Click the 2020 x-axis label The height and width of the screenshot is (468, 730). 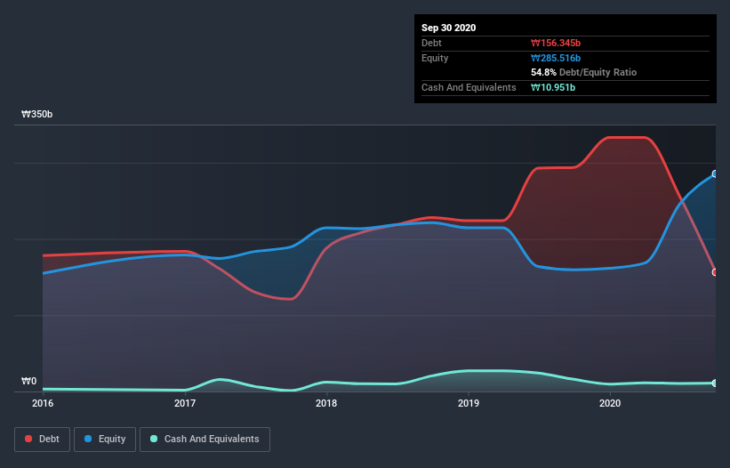click(x=610, y=403)
